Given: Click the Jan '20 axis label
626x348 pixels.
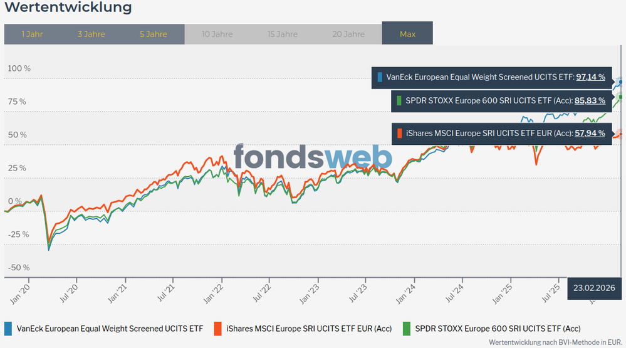Looking at the screenshot, I should 20,295.
